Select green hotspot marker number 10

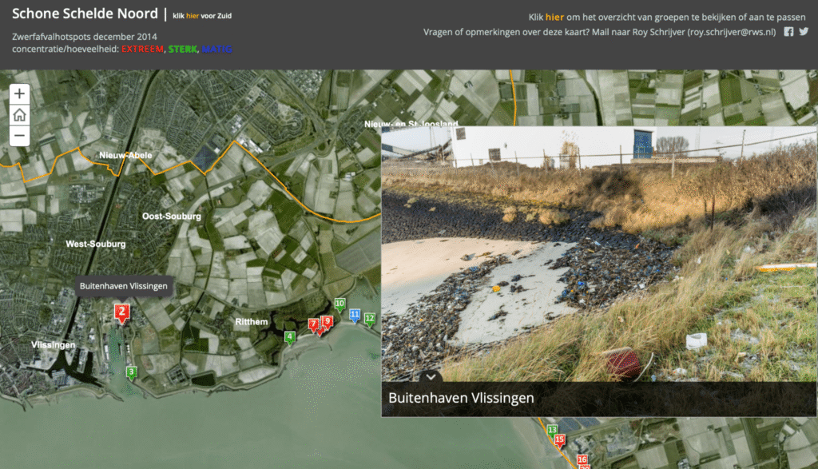(340, 304)
